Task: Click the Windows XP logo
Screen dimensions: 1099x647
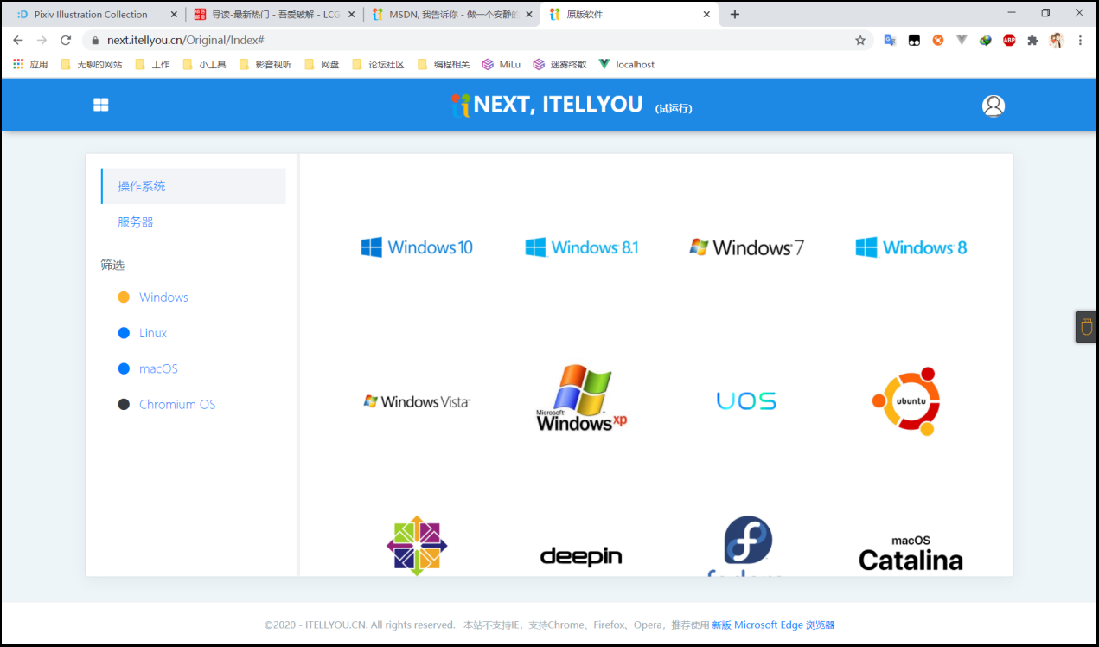Action: pos(580,398)
